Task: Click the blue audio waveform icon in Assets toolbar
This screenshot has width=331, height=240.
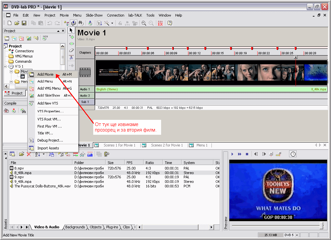Action: click(x=90, y=154)
